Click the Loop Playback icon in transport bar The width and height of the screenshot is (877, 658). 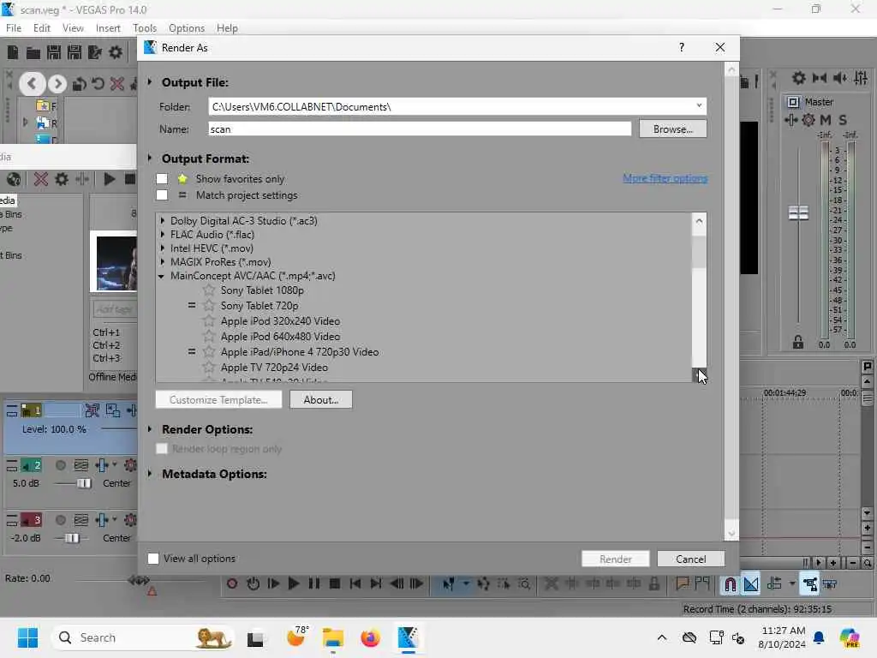coord(253,584)
